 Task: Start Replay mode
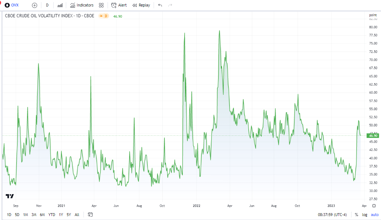(x=141, y=5)
